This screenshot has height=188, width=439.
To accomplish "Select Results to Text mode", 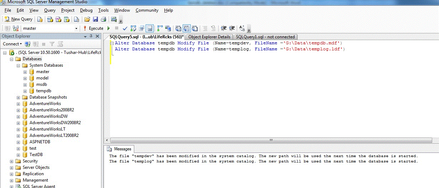I will [x=178, y=28].
